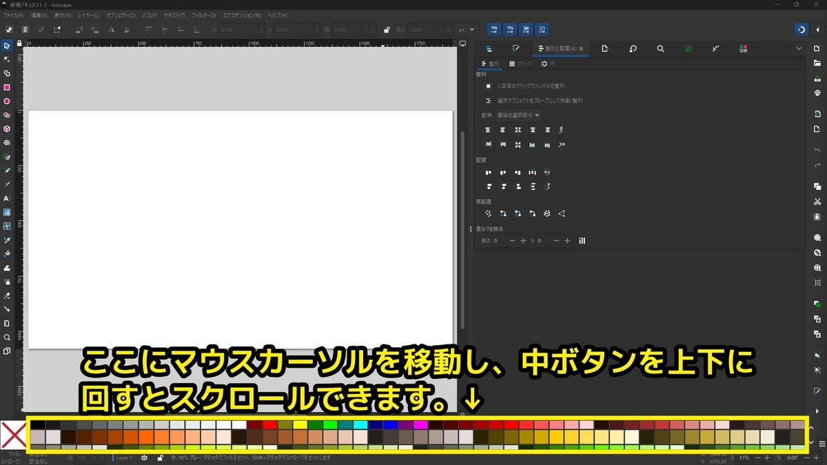The height and width of the screenshot is (465, 827).
Task: Open the ファイル menu
Action: coord(12,14)
